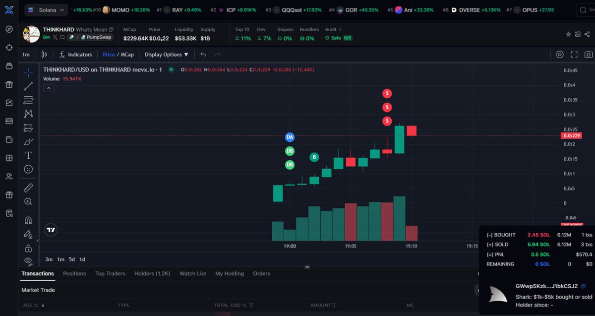Open the document search sidebar icon
Viewport: 595px width, 316px height.
tap(9, 213)
